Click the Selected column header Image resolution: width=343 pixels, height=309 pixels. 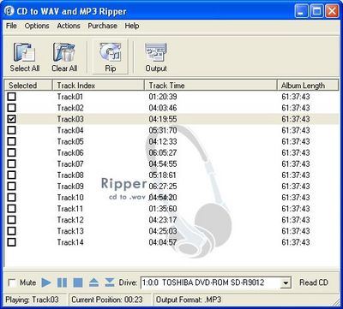28,86
